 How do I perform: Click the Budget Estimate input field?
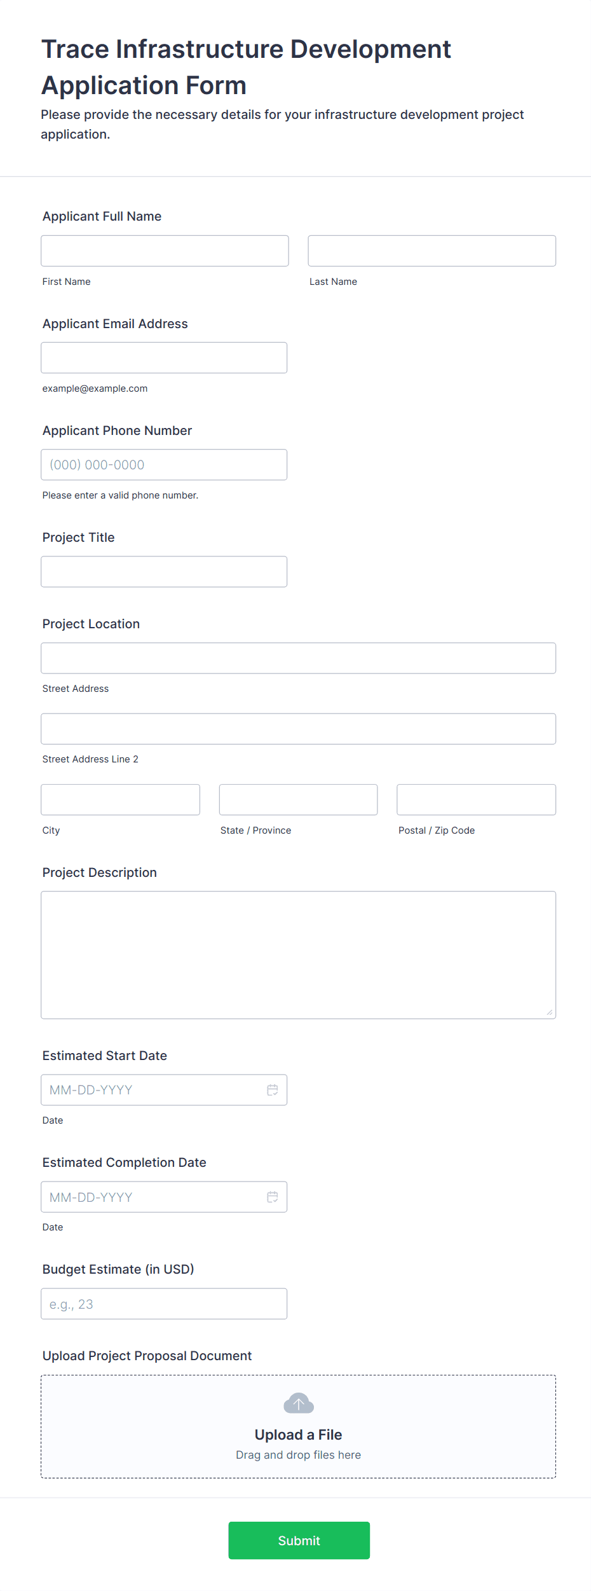(x=164, y=1304)
